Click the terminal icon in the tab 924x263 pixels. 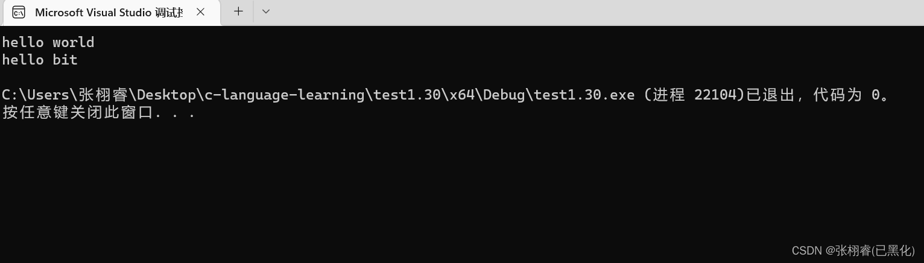[19, 12]
